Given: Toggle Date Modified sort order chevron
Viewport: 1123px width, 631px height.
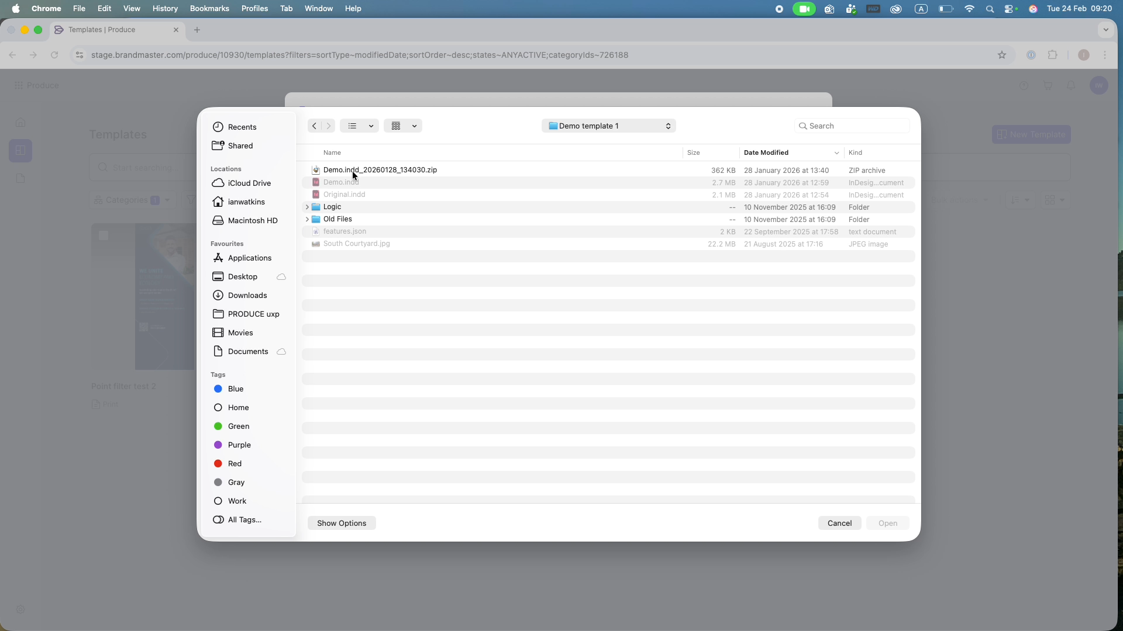Looking at the screenshot, I should [x=836, y=152].
